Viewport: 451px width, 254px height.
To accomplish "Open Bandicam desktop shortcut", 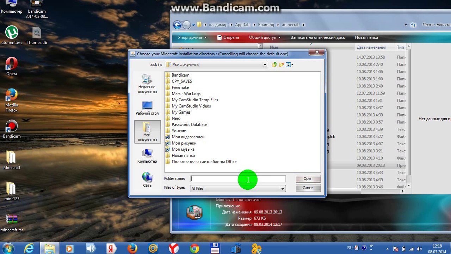I will tap(12, 129).
